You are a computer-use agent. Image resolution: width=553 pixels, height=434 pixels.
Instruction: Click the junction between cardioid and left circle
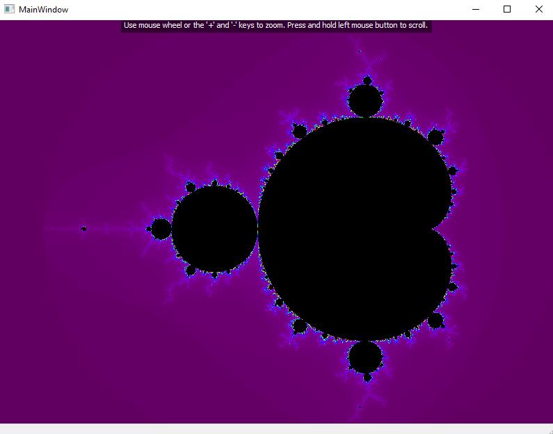[258, 229]
